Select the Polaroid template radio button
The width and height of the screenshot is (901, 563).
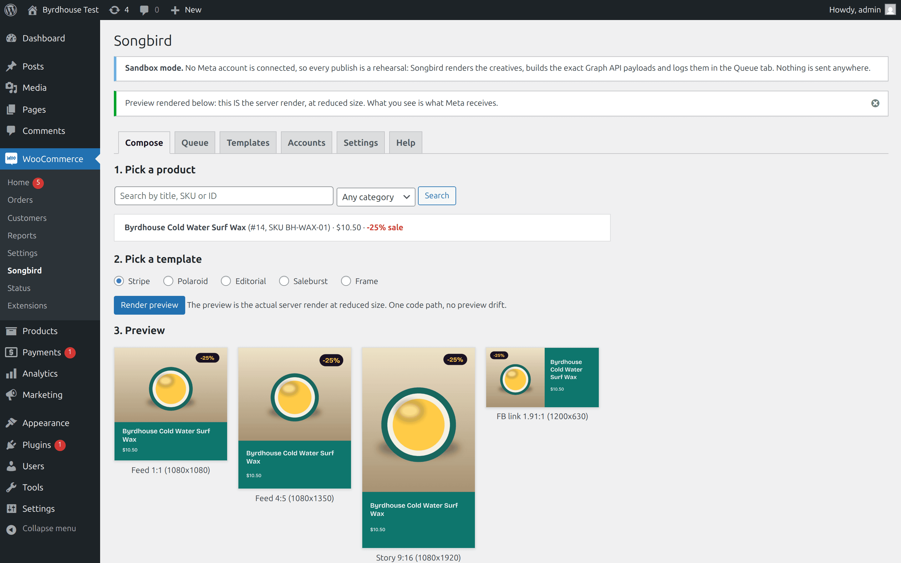point(168,281)
